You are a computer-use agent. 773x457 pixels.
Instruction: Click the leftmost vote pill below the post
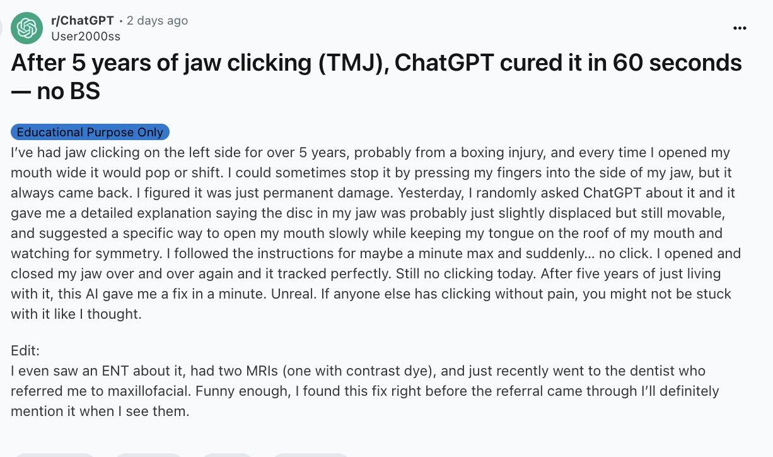click(x=54, y=454)
